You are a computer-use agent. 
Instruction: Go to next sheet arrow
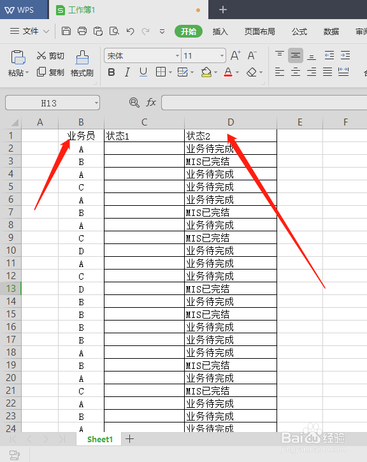(46, 439)
